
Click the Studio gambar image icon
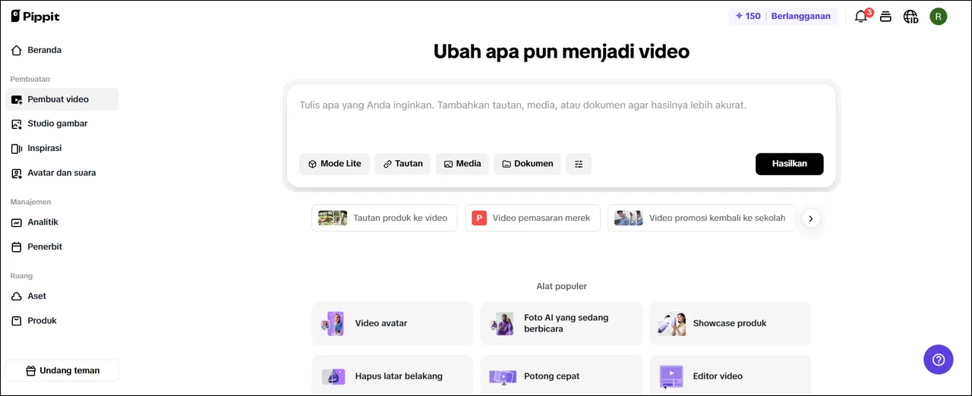17,124
